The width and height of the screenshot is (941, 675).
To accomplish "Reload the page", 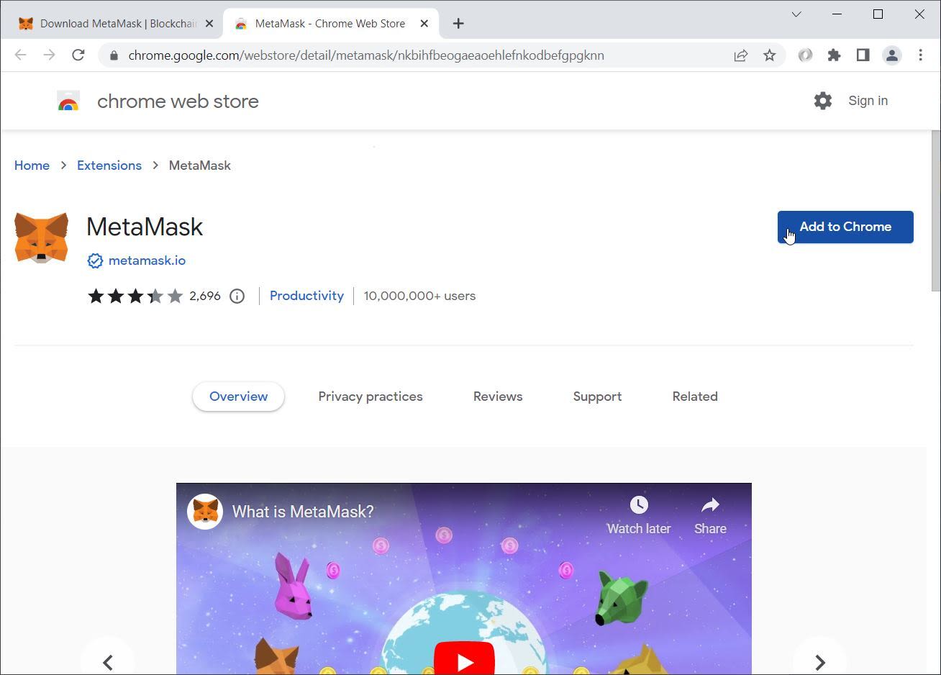I will [x=78, y=55].
